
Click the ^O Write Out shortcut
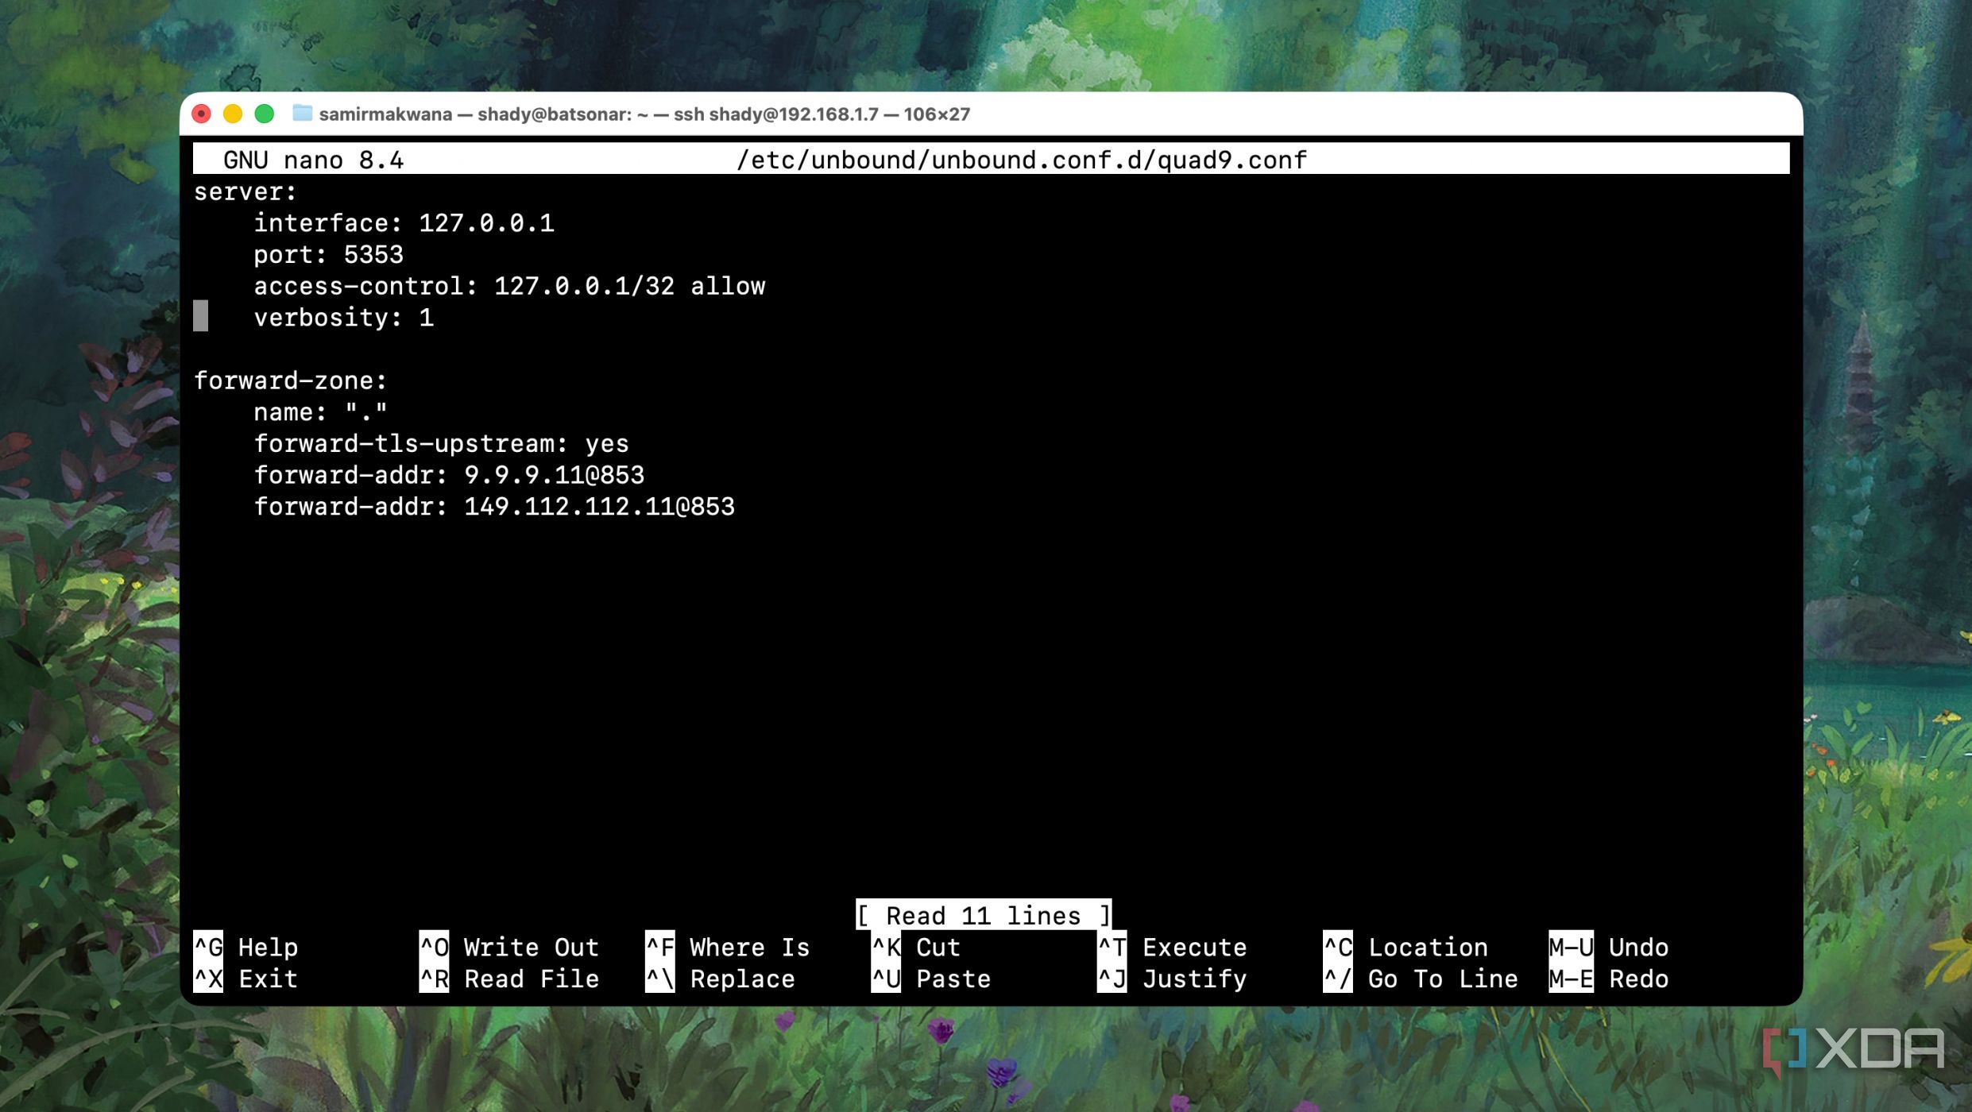509,947
